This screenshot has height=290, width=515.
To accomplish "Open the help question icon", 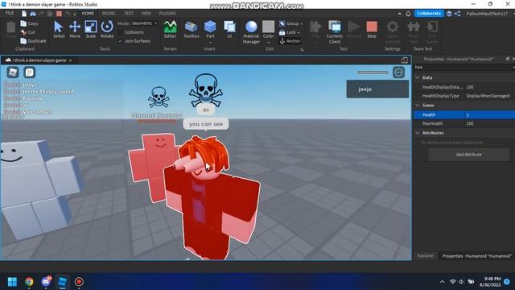I will (x=449, y=14).
